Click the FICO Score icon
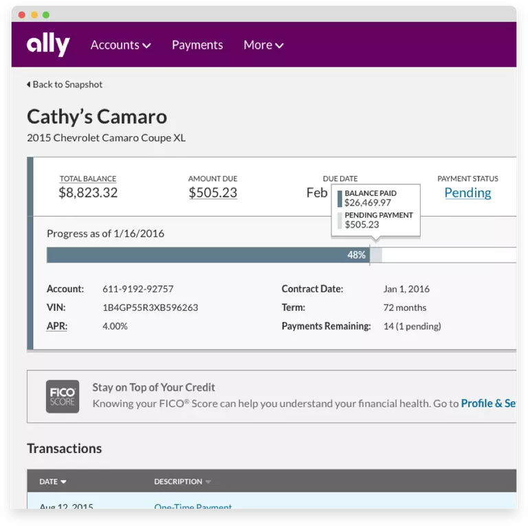Screen dimensions: 528x526 point(63,397)
